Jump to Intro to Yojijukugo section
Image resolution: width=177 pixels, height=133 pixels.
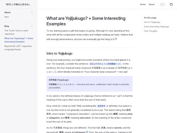coord(152,22)
